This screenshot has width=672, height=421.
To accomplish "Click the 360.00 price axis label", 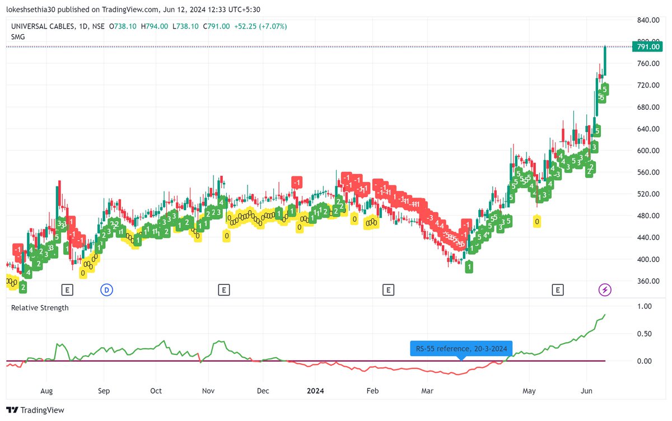I will [x=649, y=281].
